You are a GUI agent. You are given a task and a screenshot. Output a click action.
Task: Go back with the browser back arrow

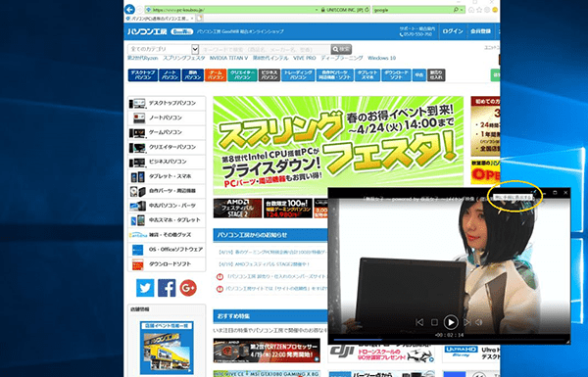tap(129, 10)
